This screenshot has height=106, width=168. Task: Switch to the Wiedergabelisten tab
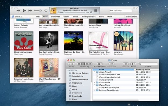pos(88,17)
